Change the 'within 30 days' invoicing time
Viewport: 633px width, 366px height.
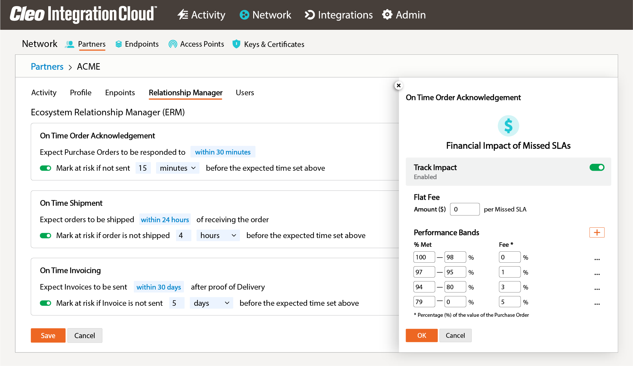pos(159,287)
